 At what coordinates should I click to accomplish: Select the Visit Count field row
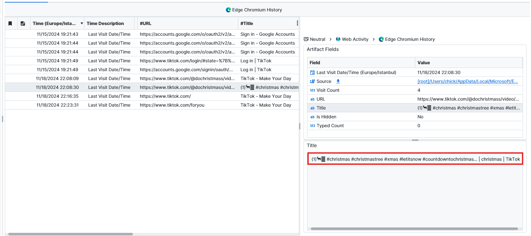[328, 90]
